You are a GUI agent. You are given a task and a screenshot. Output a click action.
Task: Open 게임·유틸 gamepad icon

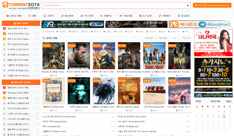click(x=121, y=16)
